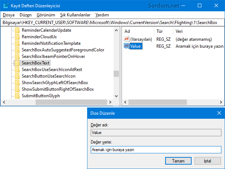225x169 pixels.
Task: Select ReminderNotificationTemplate key label
Action: (x=51, y=43)
